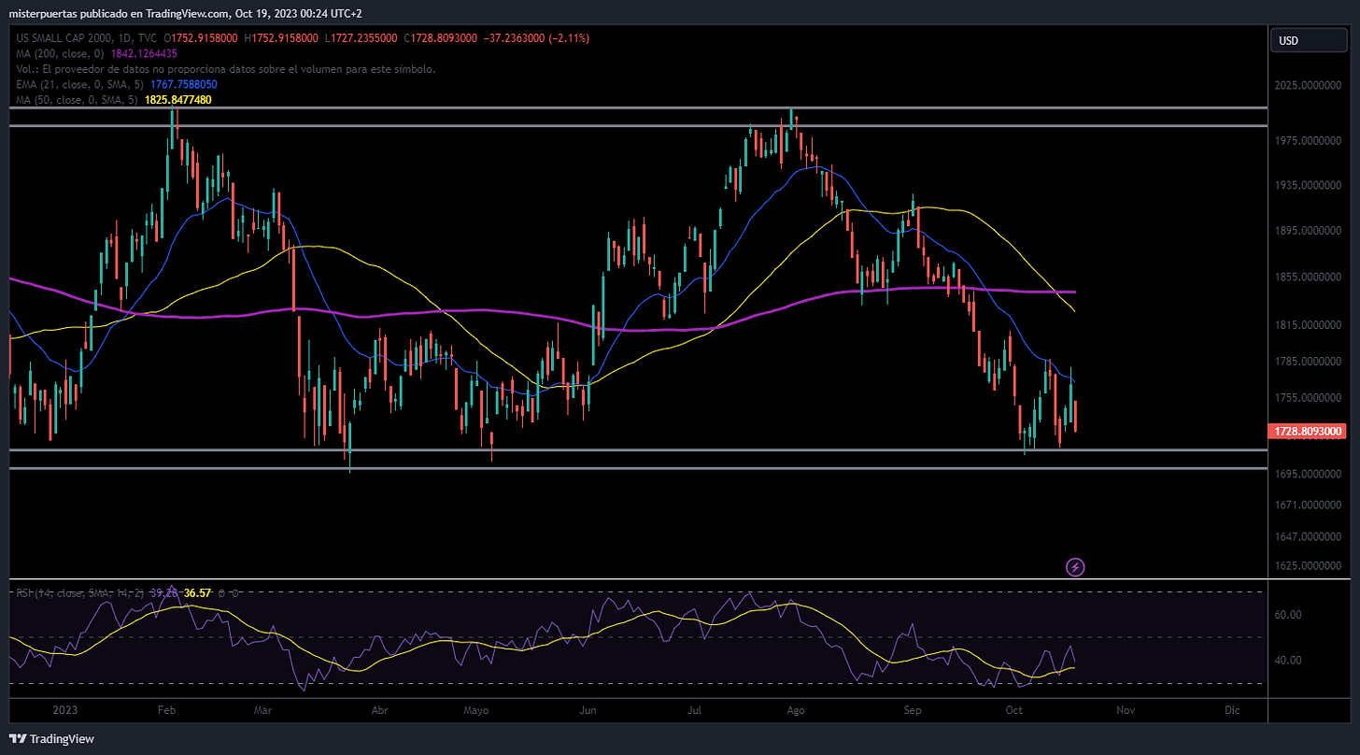Click the 1855.0000000 price axis label
The width and height of the screenshot is (1360, 755).
[1308, 278]
